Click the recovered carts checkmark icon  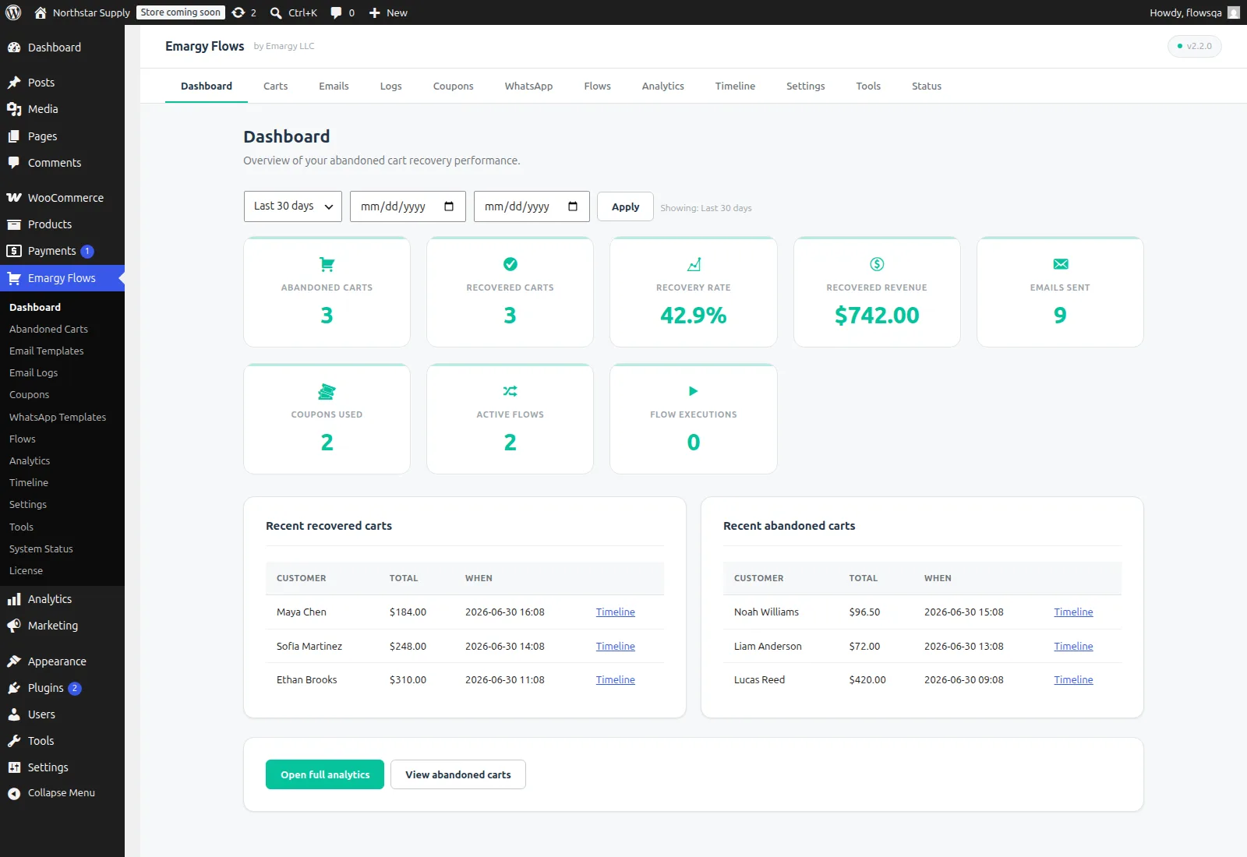510,264
